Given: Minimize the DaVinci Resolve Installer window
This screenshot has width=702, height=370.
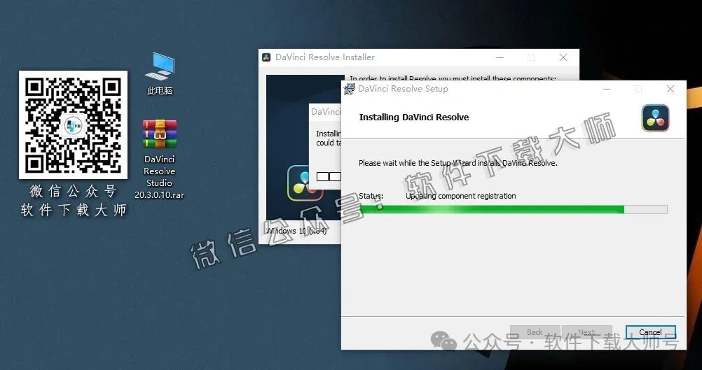Looking at the screenshot, I should (500, 57).
